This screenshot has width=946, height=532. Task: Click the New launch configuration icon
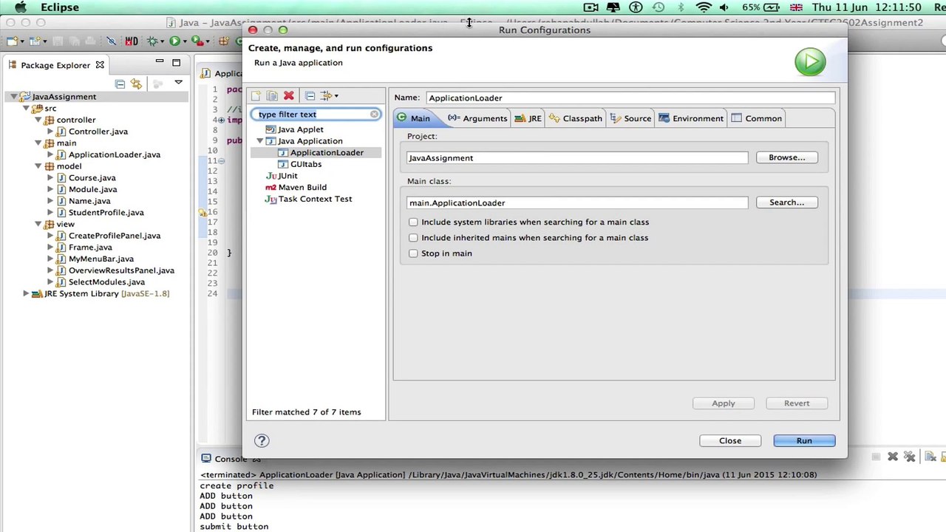pyautogui.click(x=256, y=96)
